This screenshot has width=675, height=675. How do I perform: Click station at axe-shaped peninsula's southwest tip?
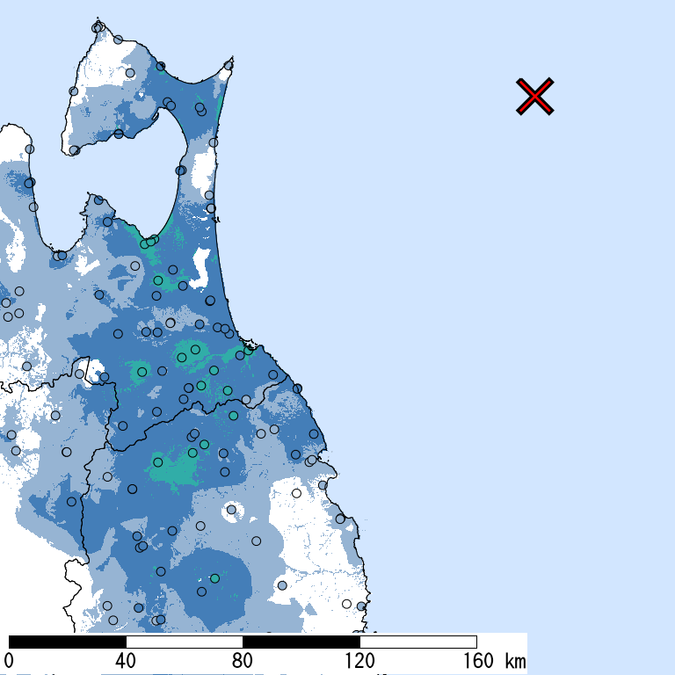pos(75,150)
